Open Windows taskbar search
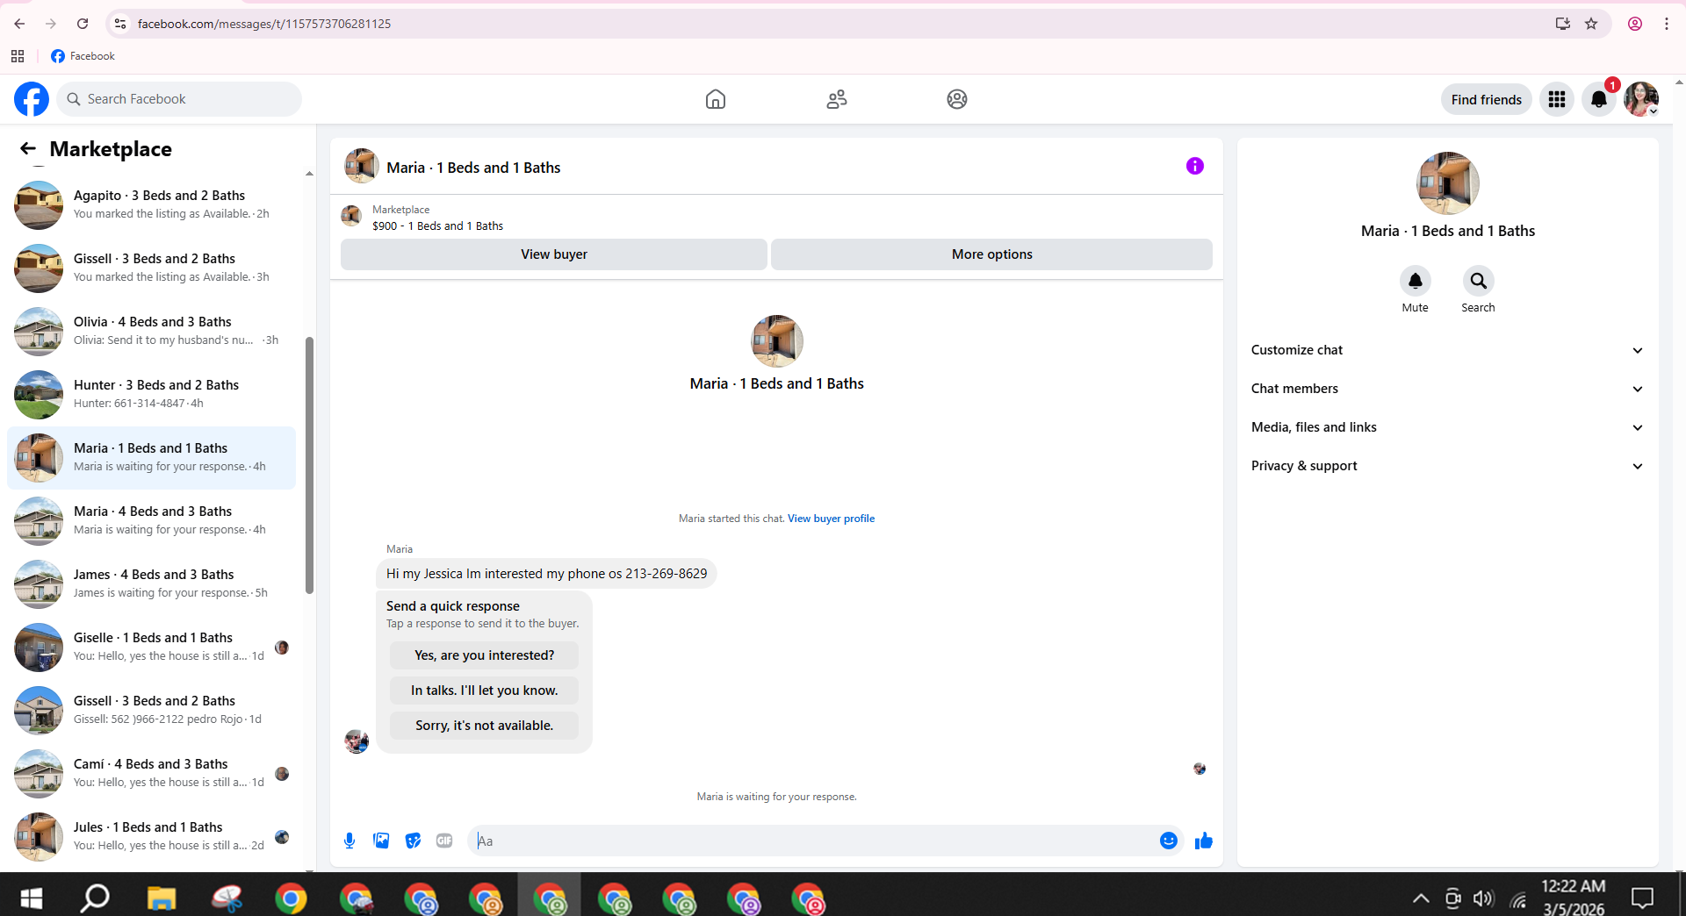 pos(95,898)
